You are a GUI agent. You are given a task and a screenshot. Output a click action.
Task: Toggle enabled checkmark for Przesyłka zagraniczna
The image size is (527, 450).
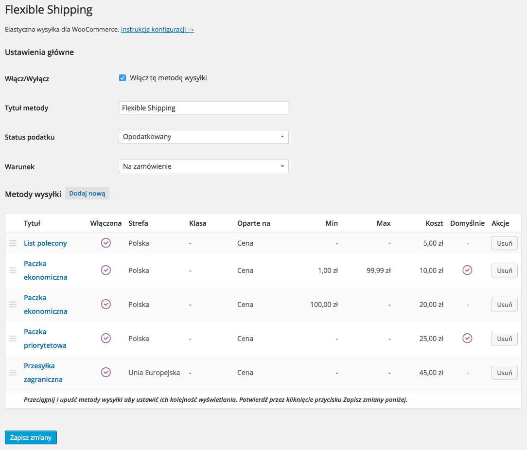click(106, 372)
